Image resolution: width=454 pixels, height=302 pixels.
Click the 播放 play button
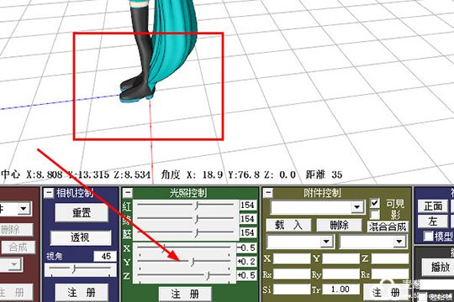(x=440, y=268)
